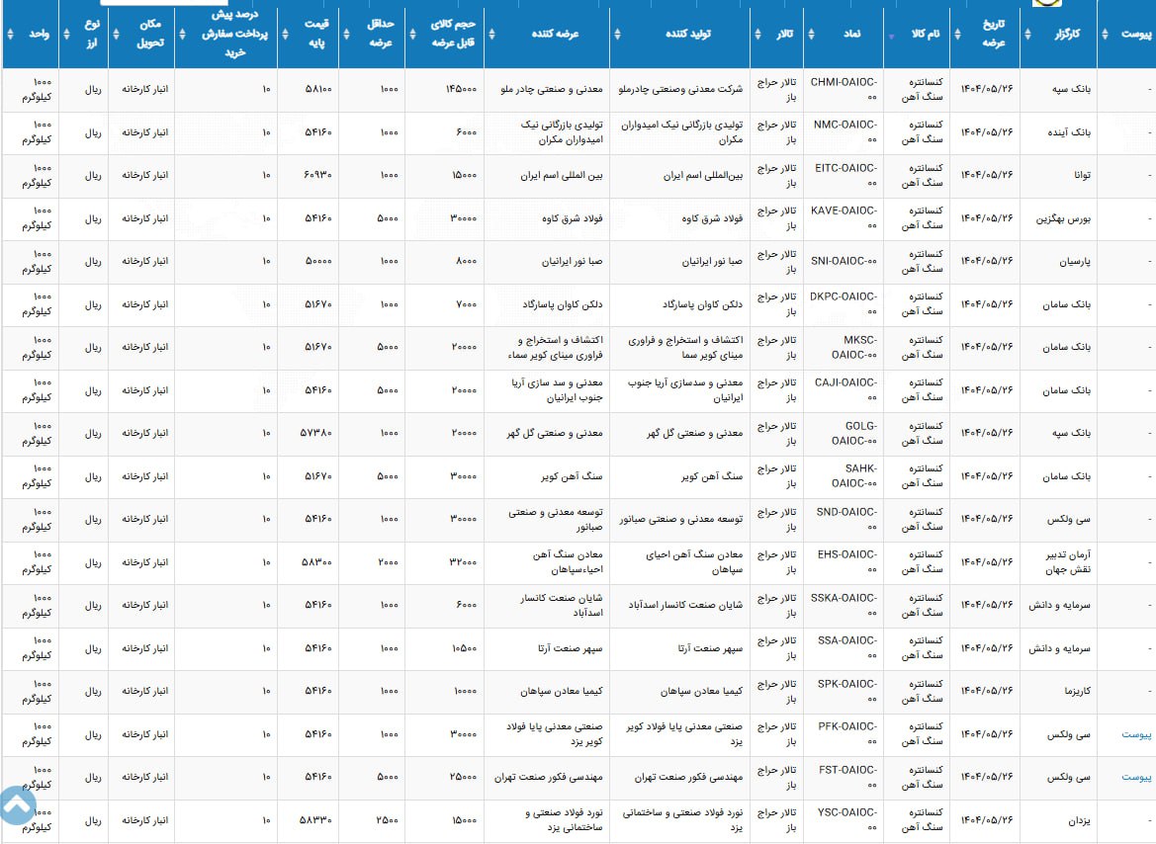Click the round scroll-to-top arrow button
This screenshot has width=1156, height=844.
17,805
